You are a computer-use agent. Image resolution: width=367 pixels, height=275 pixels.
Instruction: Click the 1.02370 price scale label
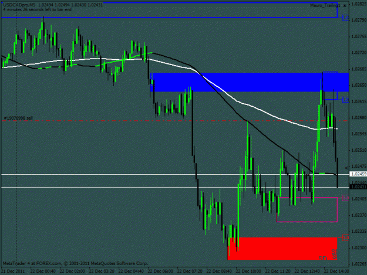pyautogui.click(x=359, y=215)
